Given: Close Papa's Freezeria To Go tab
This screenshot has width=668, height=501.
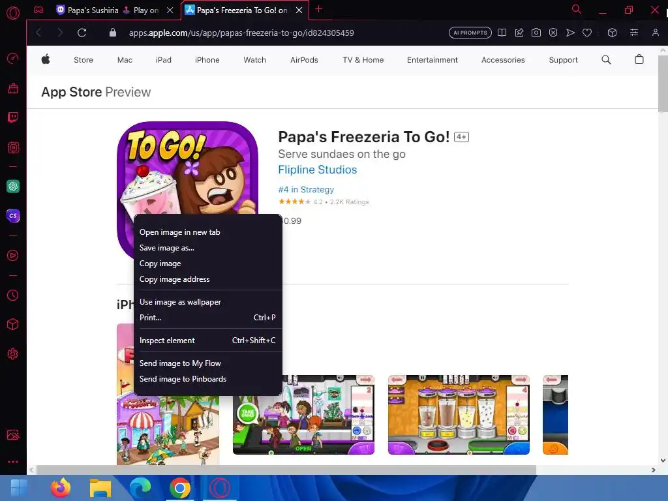Looking at the screenshot, I should pos(299,10).
